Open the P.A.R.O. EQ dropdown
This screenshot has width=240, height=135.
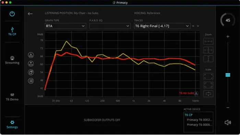(110, 26)
